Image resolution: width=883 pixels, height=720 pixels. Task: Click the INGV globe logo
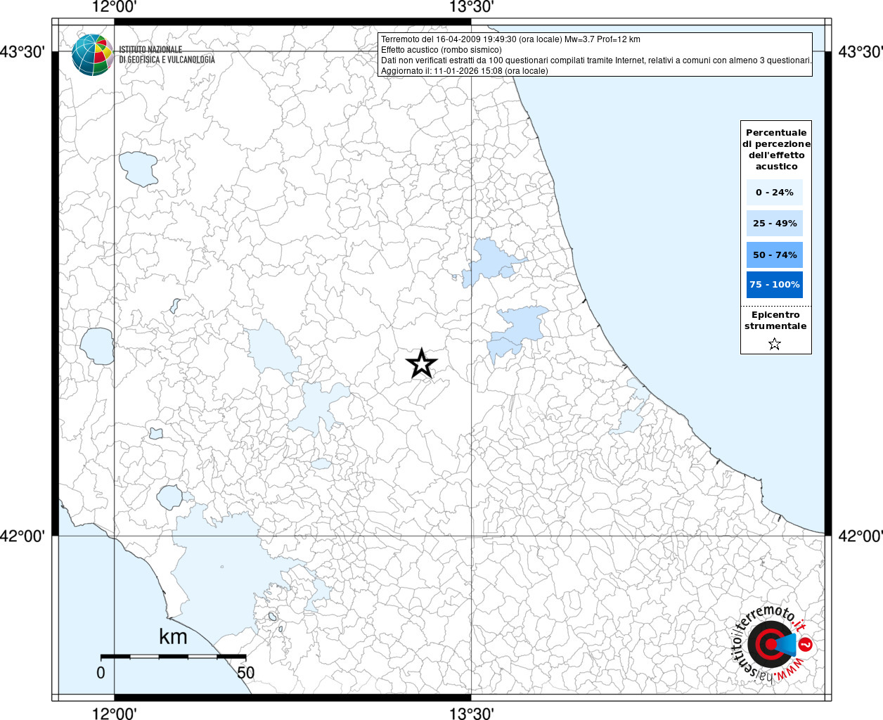[x=92, y=55]
